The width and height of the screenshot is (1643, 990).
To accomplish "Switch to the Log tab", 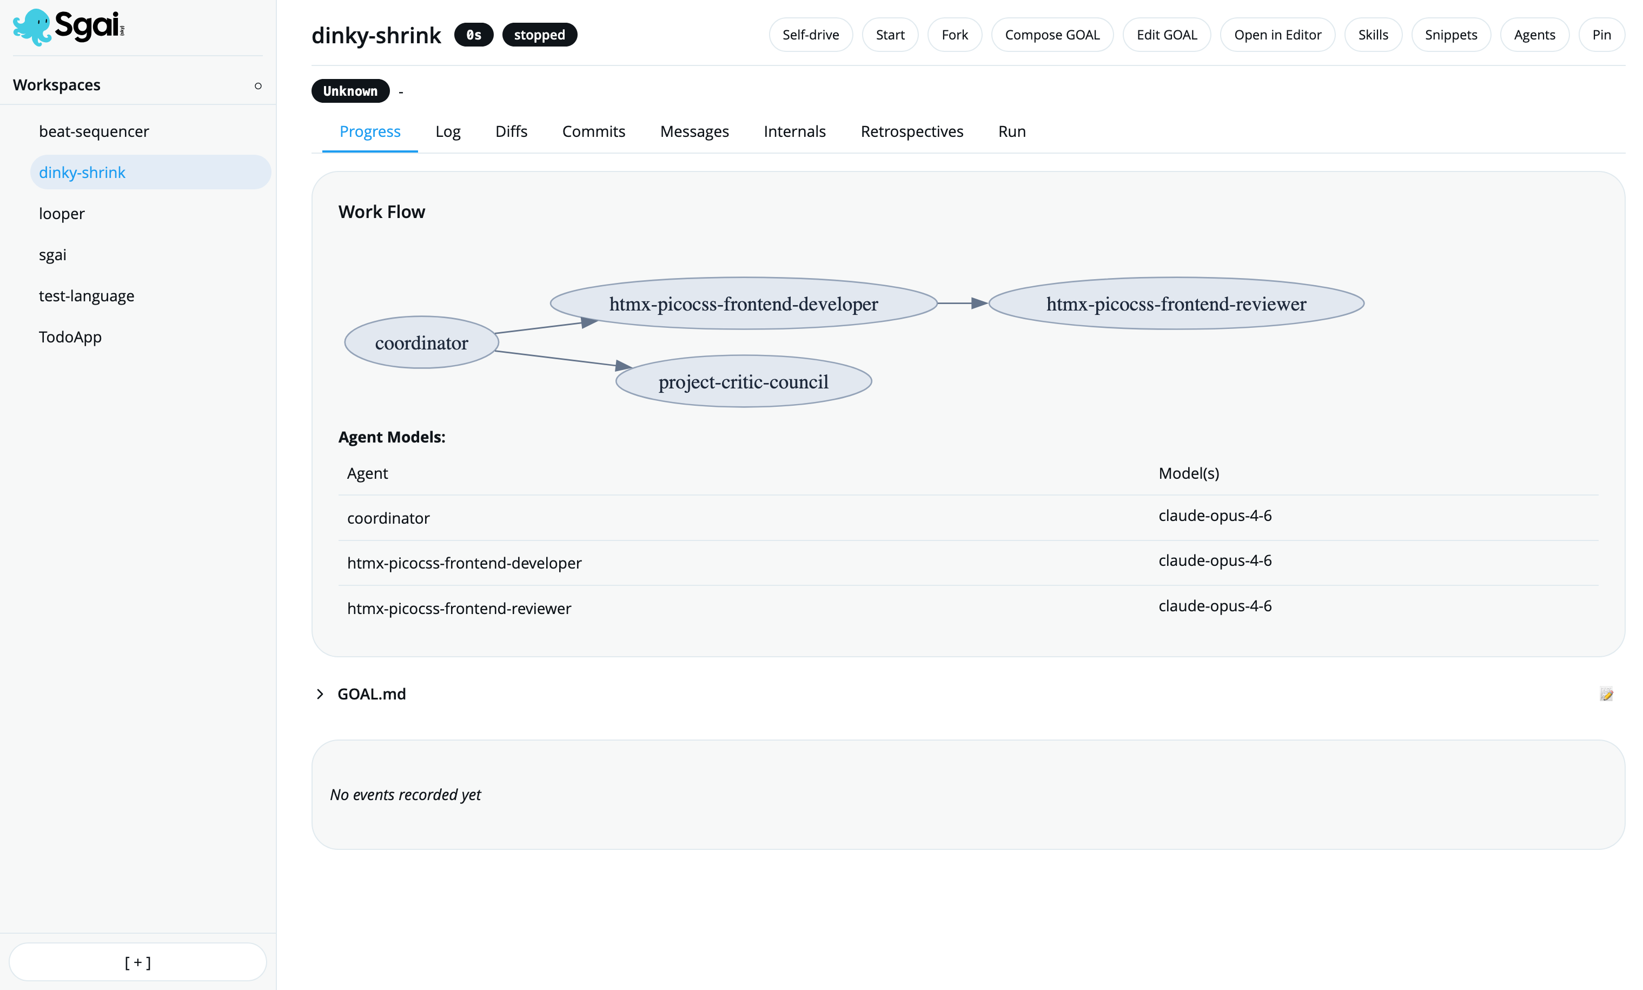I will coord(447,131).
